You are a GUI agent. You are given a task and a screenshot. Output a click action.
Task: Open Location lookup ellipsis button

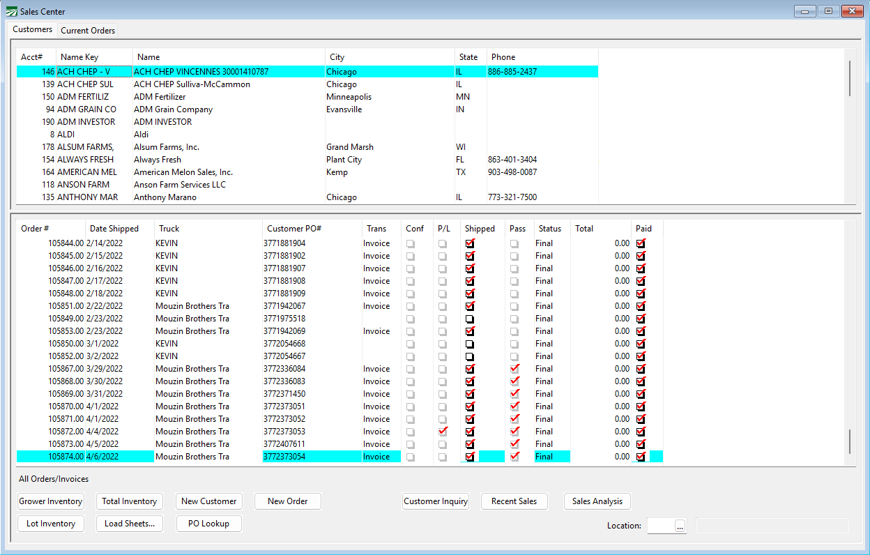pyautogui.click(x=680, y=526)
